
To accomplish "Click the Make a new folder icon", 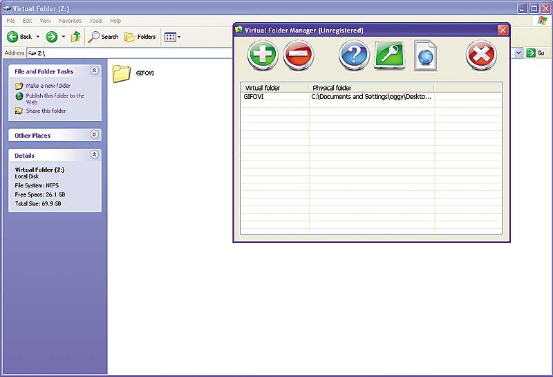I will [19, 86].
